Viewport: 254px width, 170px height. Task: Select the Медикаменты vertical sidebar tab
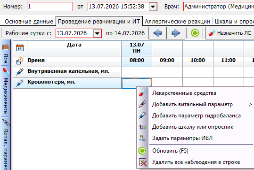[6, 96]
